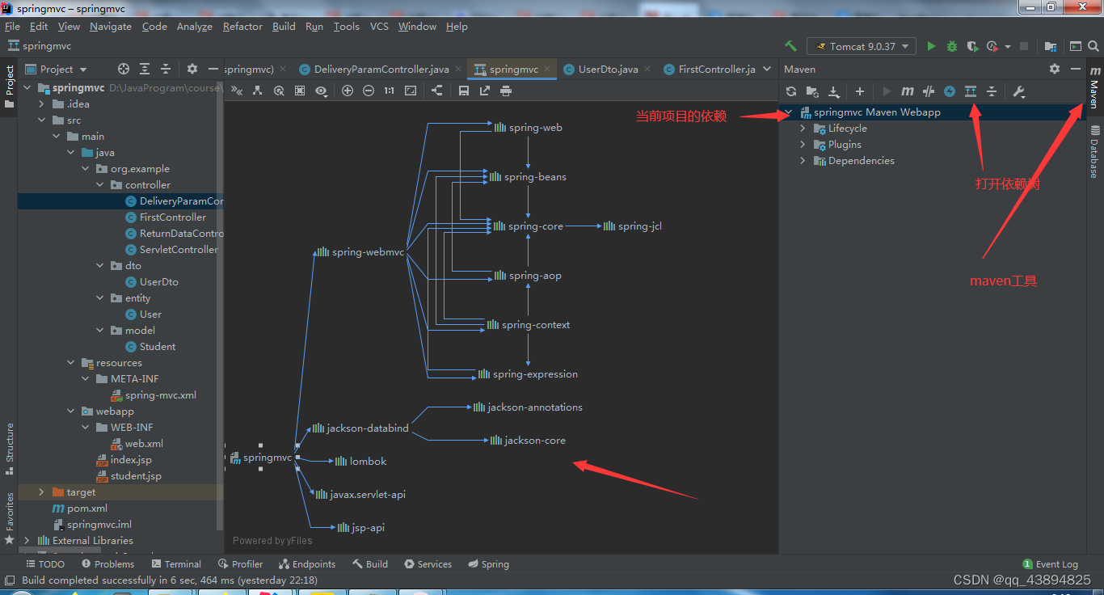Collapse springmvc Maven Webapp node
Screen dimensions: 1104x595
point(789,112)
